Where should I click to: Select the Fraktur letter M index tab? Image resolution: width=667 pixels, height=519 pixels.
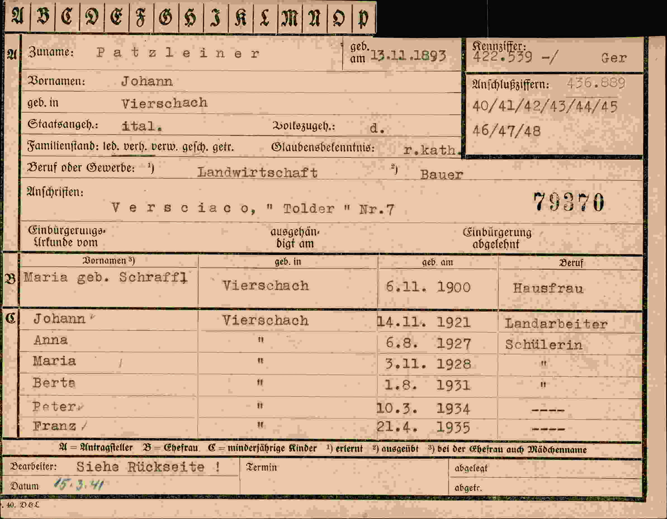tap(290, 18)
